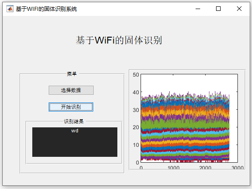The image size is (252, 189).
Task: Click the 菜单 panel label
Action: (x=72, y=74)
